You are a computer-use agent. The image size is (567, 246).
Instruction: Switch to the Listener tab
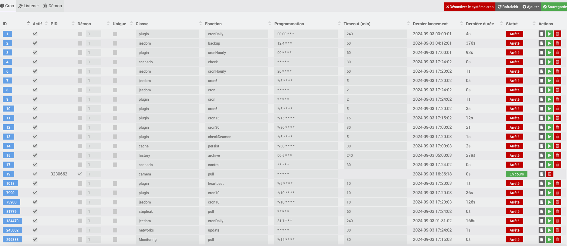point(29,6)
